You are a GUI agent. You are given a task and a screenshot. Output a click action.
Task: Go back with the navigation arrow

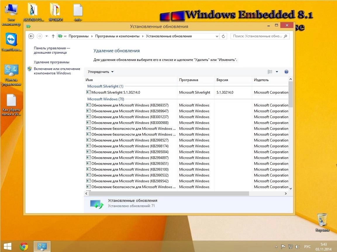(31, 36)
